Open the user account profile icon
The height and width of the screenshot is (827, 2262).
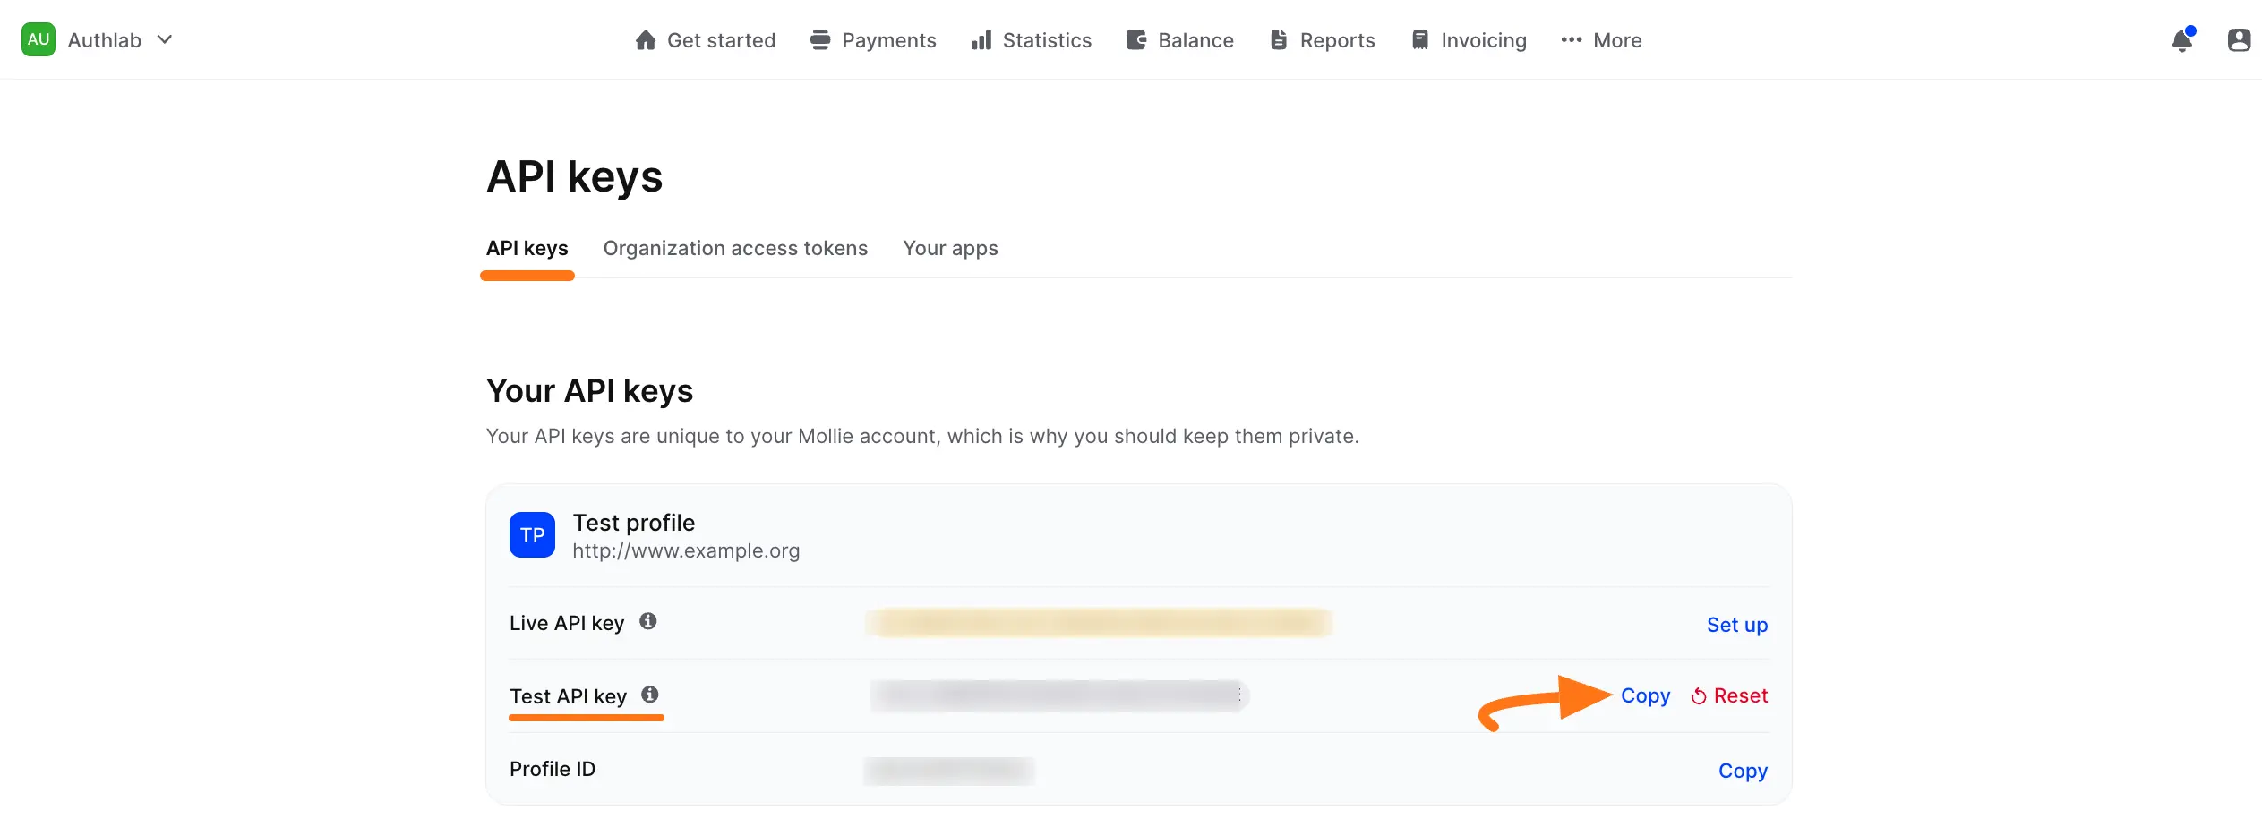coord(2239,40)
